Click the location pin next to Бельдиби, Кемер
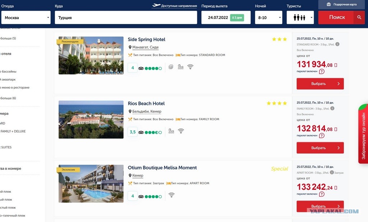 (130, 111)
